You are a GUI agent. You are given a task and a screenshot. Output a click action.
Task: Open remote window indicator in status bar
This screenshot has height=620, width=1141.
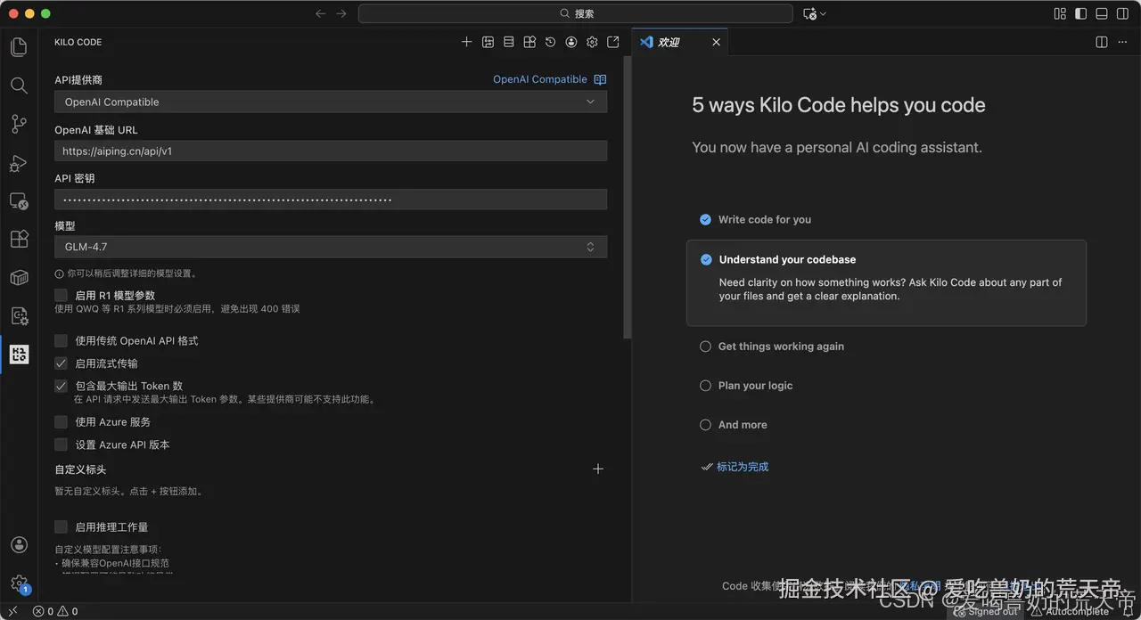[x=12, y=611]
